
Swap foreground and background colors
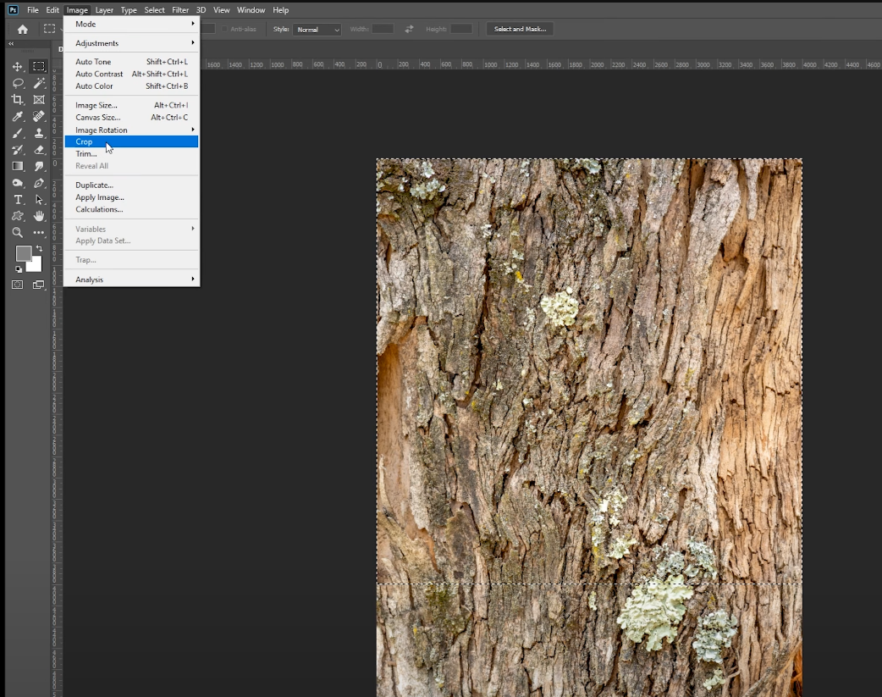(x=39, y=248)
